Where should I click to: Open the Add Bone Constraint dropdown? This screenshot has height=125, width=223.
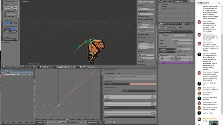[176, 32]
